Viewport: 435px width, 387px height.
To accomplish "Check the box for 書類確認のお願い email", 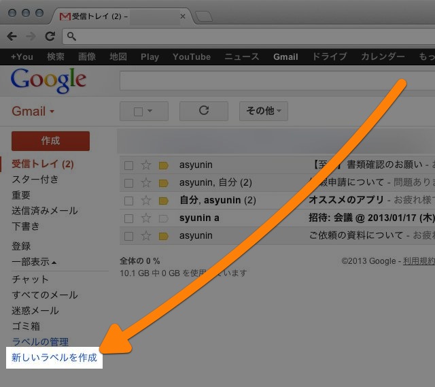I will pyautogui.click(x=128, y=165).
